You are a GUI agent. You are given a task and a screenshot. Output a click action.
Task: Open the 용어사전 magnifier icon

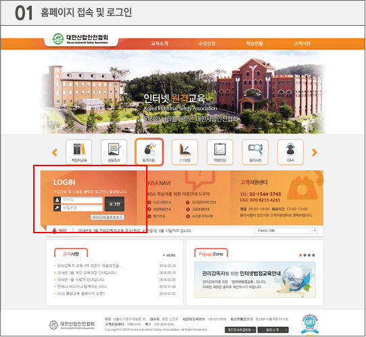click(x=255, y=152)
